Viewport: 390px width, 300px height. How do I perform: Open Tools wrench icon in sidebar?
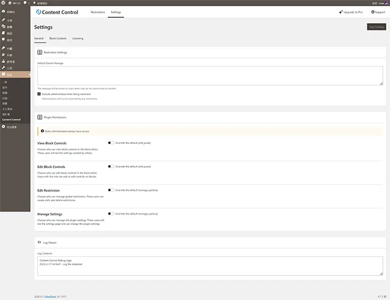point(4,68)
